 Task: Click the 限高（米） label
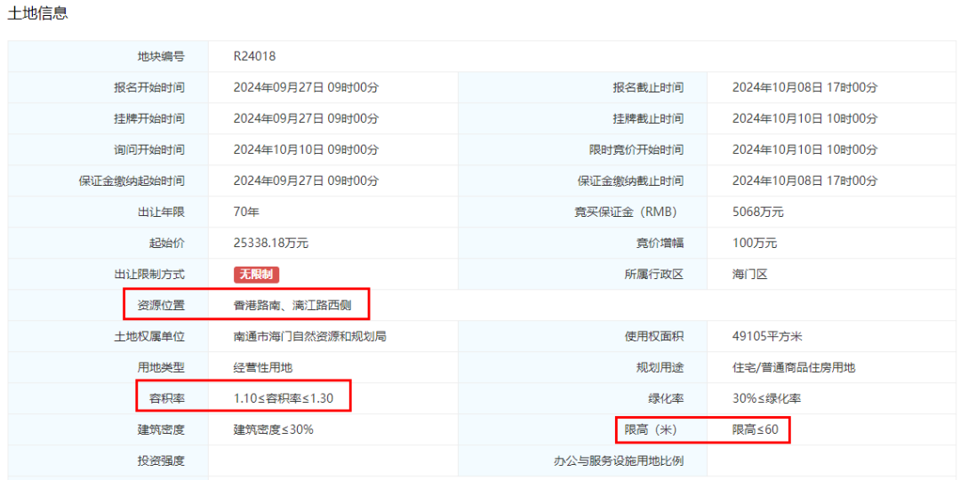[x=649, y=430]
